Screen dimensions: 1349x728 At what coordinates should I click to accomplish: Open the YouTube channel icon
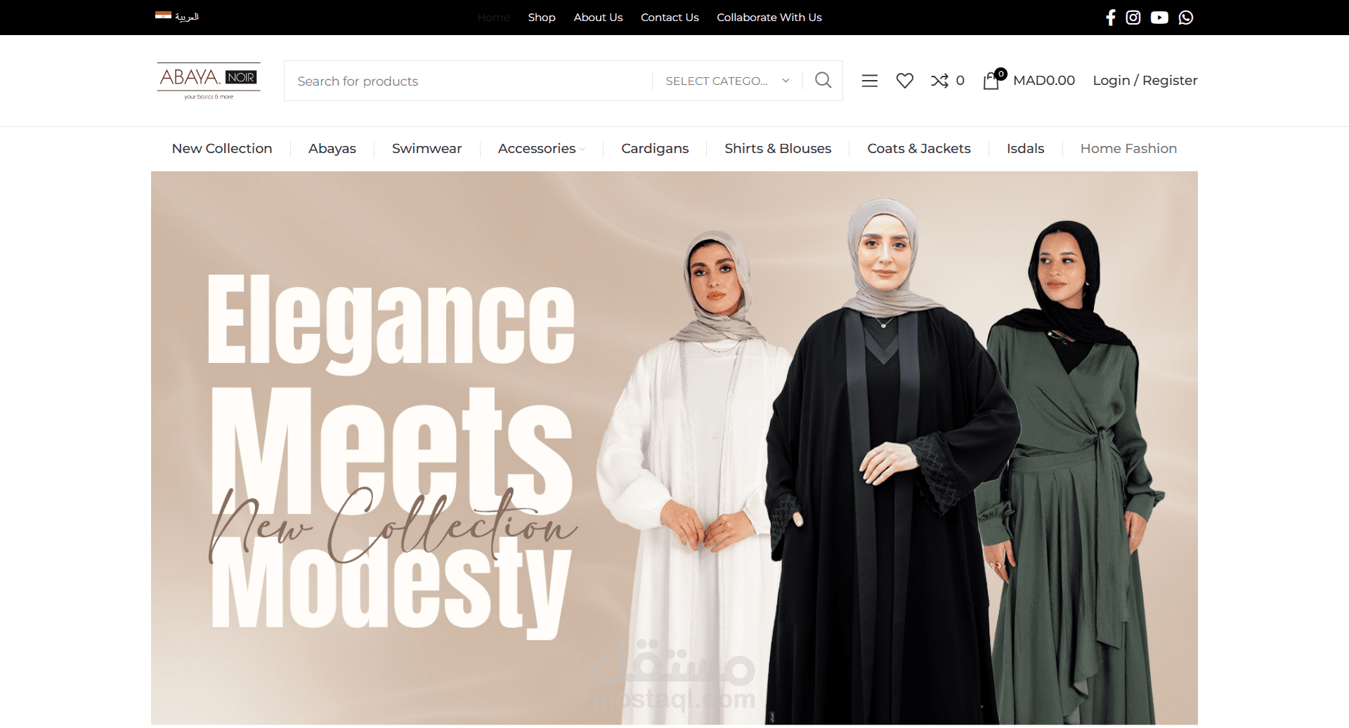point(1159,18)
